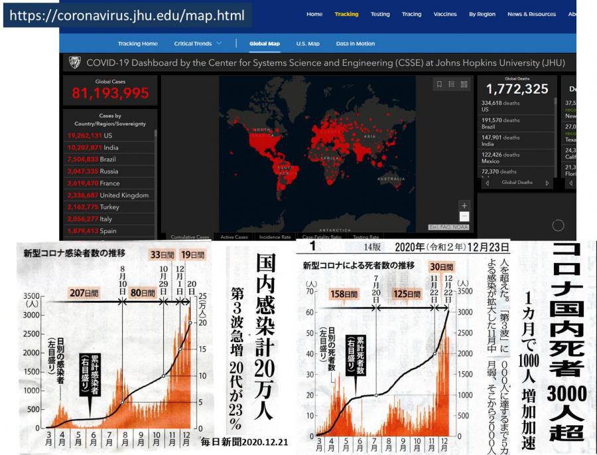The image size is (597, 455).
Task: Select the Tracking menu item
Action: [x=346, y=14]
